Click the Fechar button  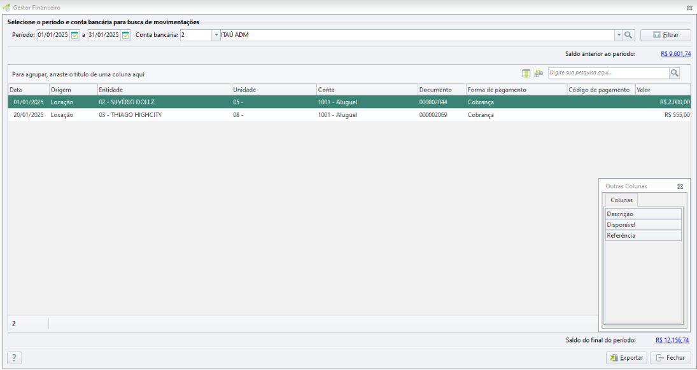(x=670, y=357)
